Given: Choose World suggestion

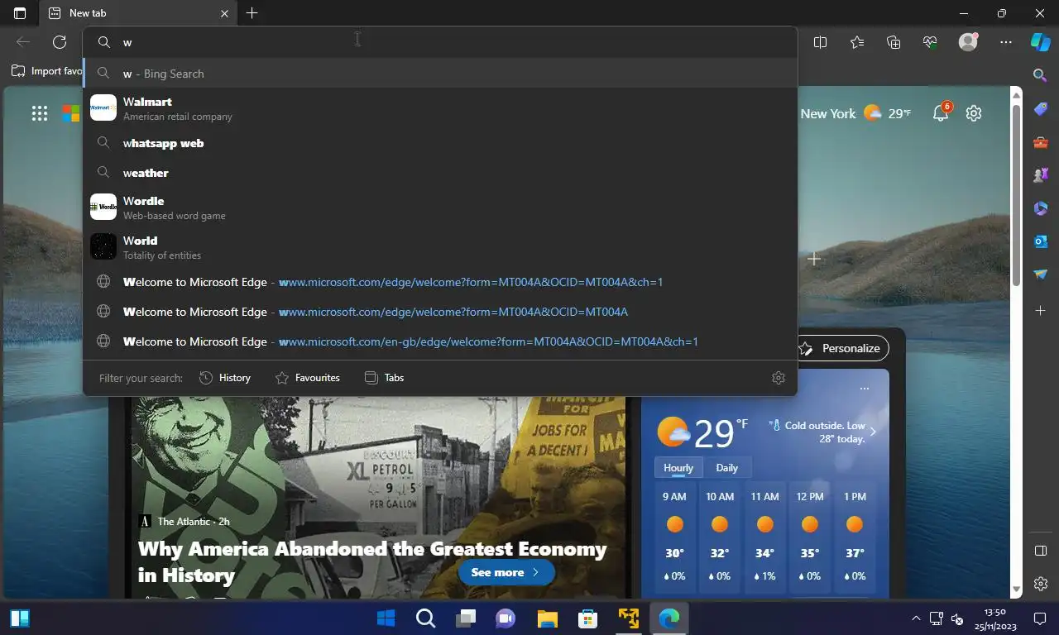Looking at the screenshot, I should [439, 247].
